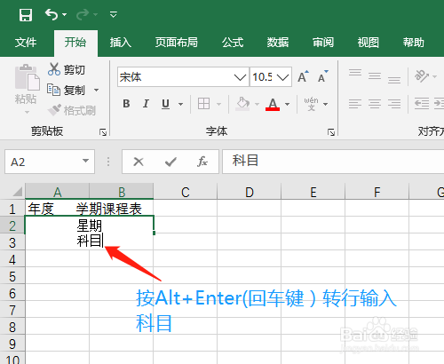The image size is (444, 364).
Task: Open the name box dropdown arrow
Action: click(86, 161)
